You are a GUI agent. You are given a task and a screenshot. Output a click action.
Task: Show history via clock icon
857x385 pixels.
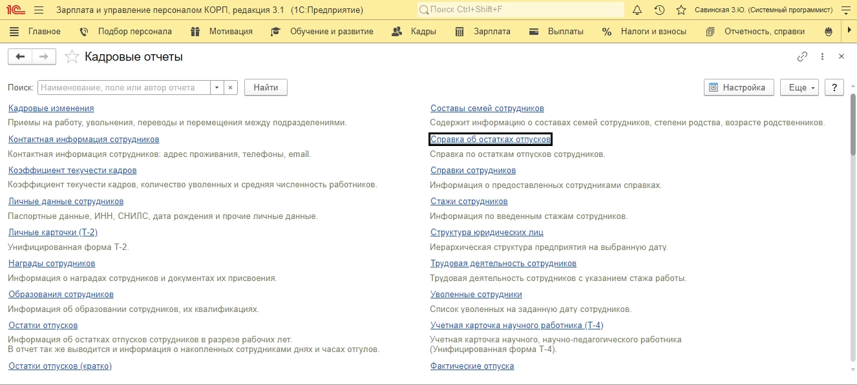[x=659, y=10]
